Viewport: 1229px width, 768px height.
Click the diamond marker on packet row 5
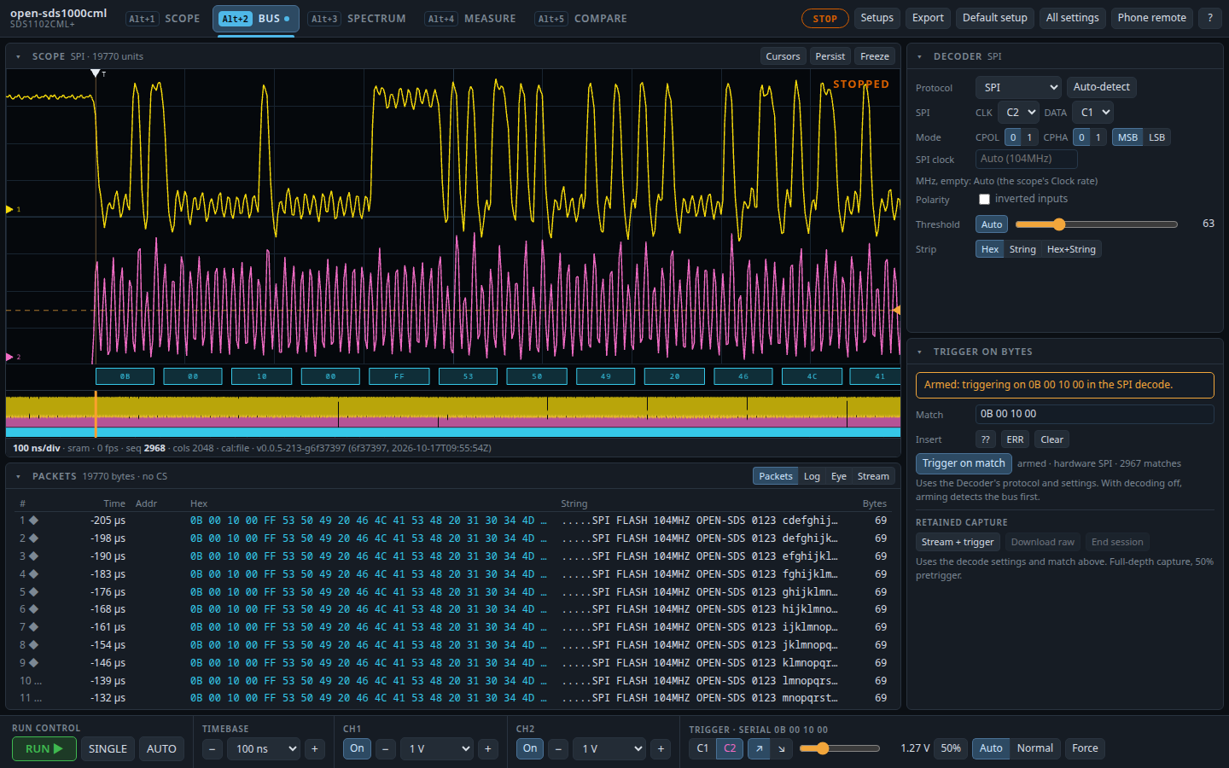click(x=34, y=591)
